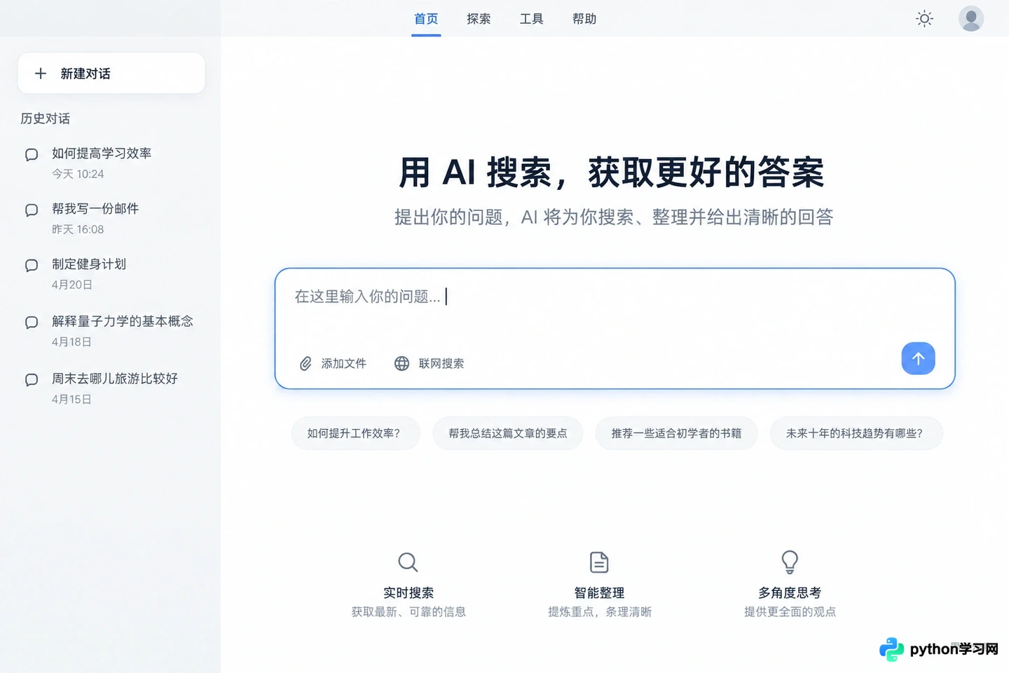
Task: Open the 工具 tab
Action: 531,19
